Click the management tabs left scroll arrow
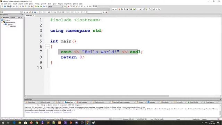The width and height of the screenshot is (222, 125). 1,18
